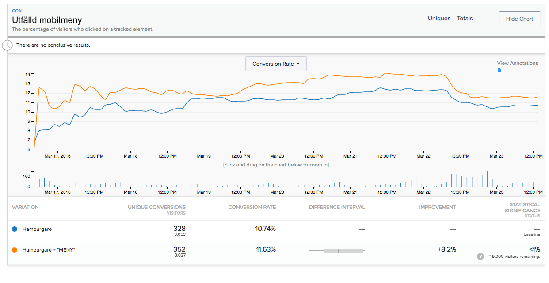Click the visitor bar overview chart below
The width and height of the screenshot is (549, 283).
[x=287, y=180]
